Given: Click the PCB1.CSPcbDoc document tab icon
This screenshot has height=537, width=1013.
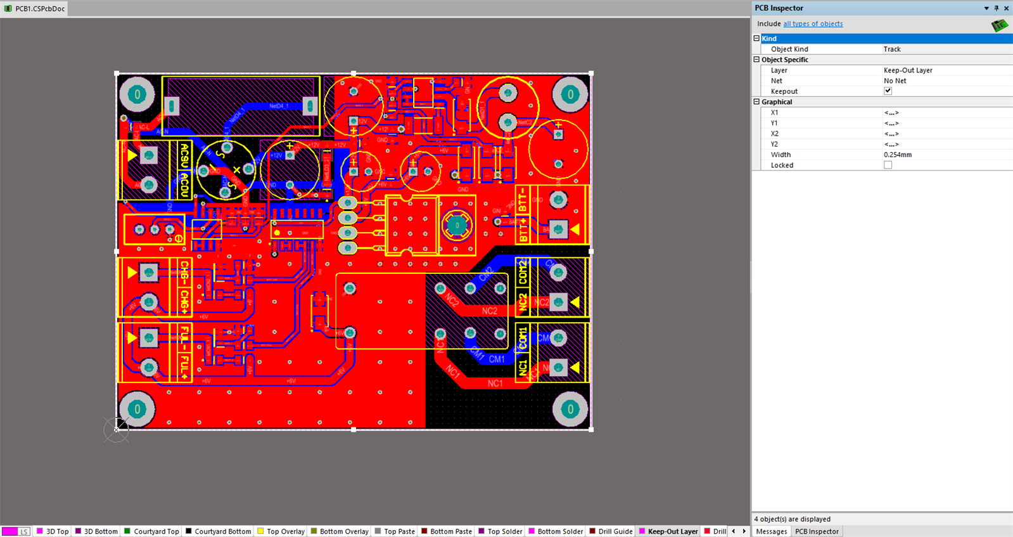Looking at the screenshot, I should [8, 9].
